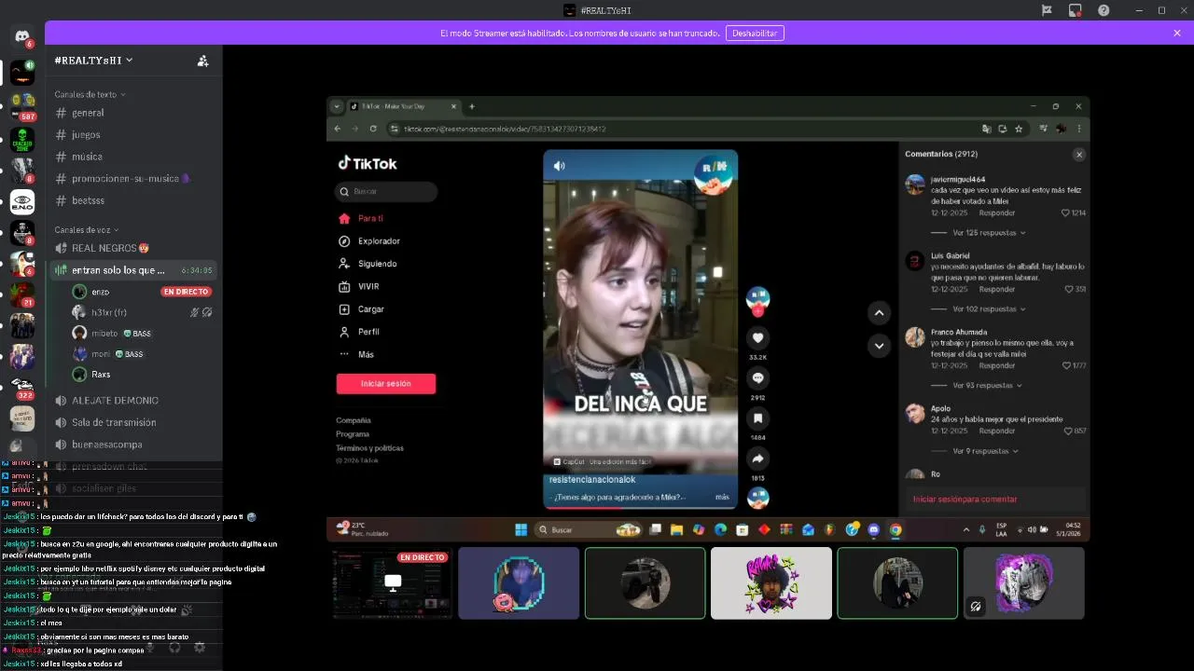Click TikTok video progress bar
Screen dimensions: 1194x671
click(x=641, y=508)
